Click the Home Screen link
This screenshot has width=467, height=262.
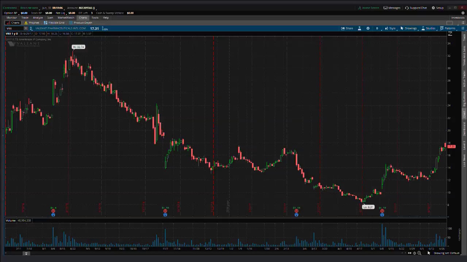pyautogui.click(x=368, y=8)
